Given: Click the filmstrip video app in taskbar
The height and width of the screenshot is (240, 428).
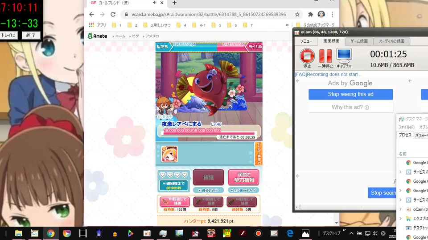Looking at the screenshot, I should (83, 233).
